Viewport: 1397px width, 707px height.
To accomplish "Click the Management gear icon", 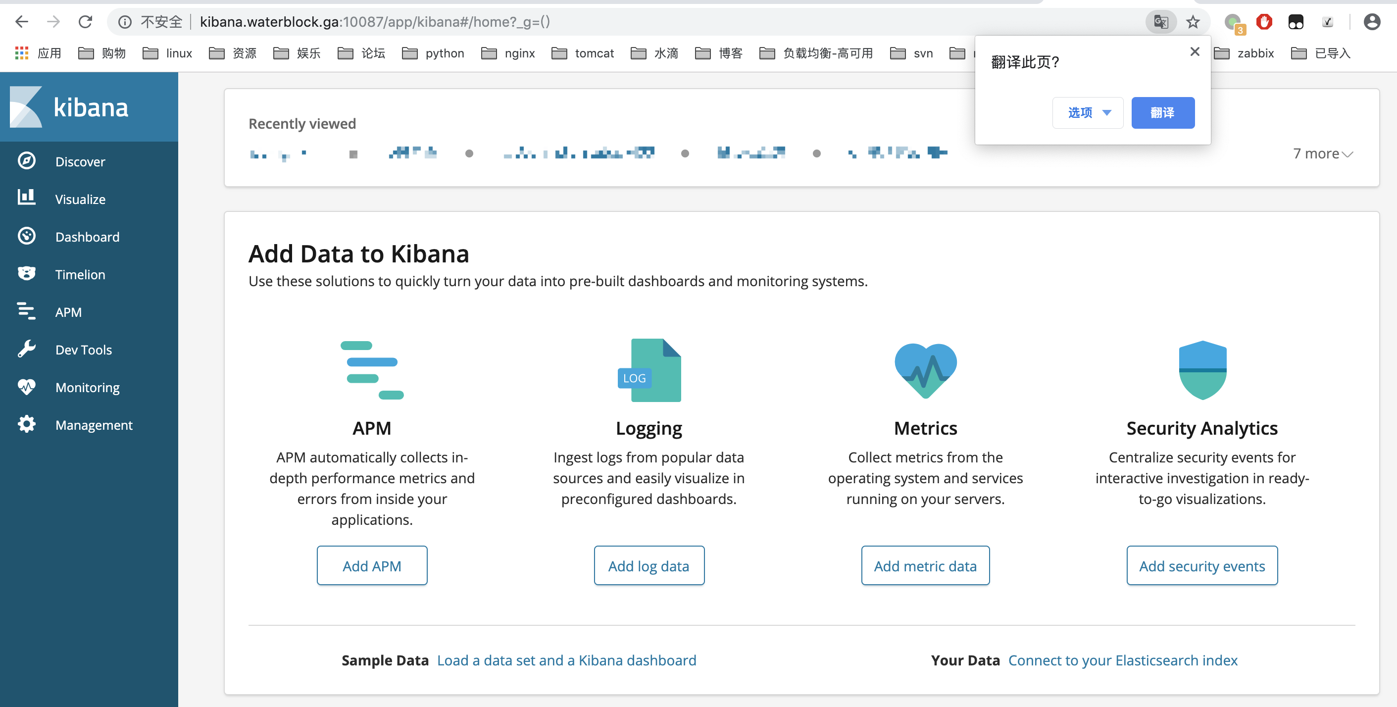I will point(26,424).
